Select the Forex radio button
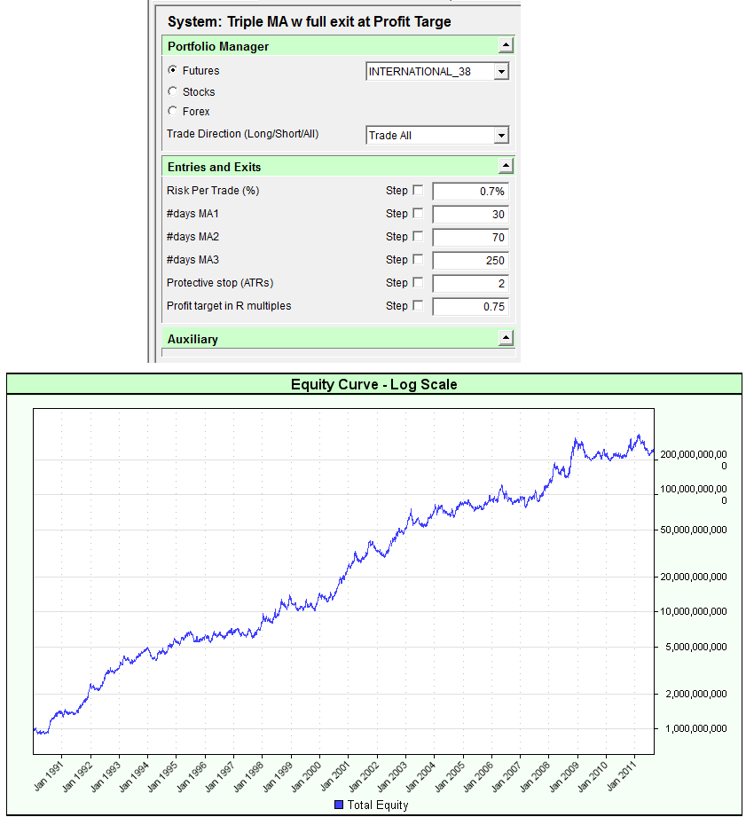Image resolution: width=746 pixels, height=825 pixels. click(172, 112)
